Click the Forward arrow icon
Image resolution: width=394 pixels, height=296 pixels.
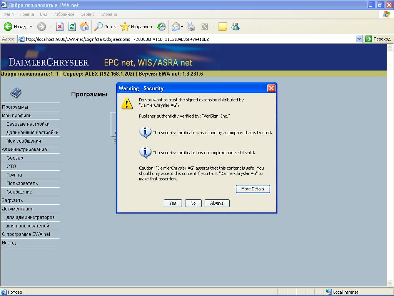[42, 27]
